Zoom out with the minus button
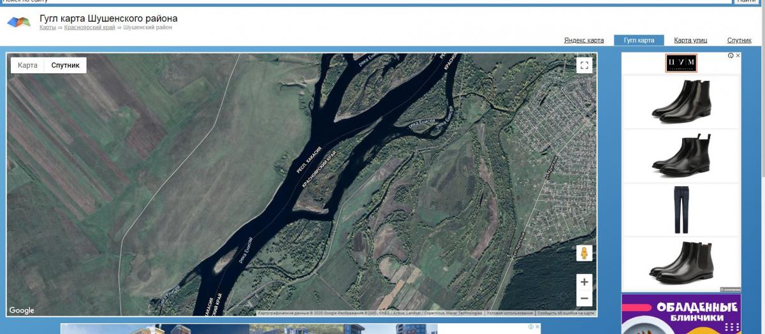 (584, 298)
